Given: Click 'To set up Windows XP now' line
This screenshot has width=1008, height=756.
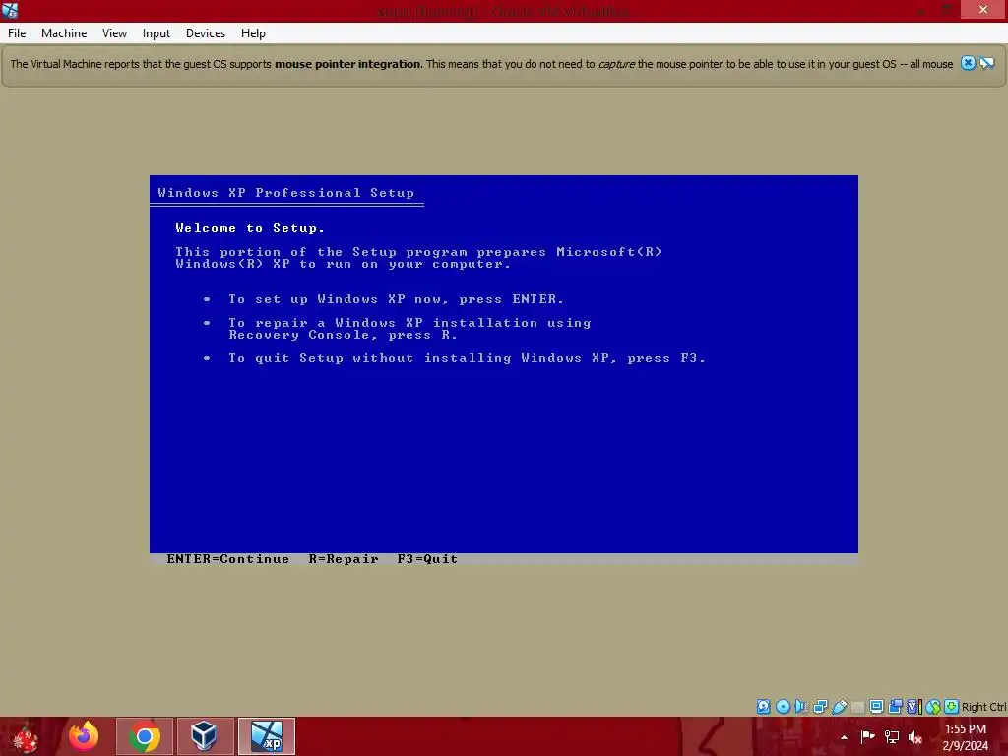Looking at the screenshot, I should click(x=396, y=299).
